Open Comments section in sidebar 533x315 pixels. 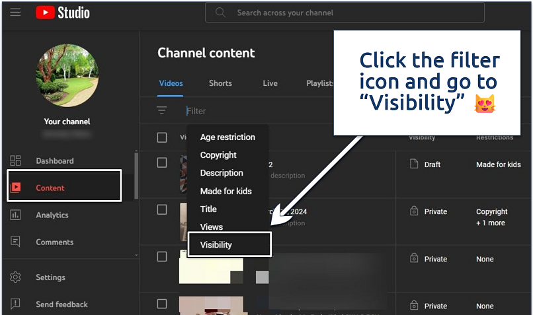coord(54,242)
